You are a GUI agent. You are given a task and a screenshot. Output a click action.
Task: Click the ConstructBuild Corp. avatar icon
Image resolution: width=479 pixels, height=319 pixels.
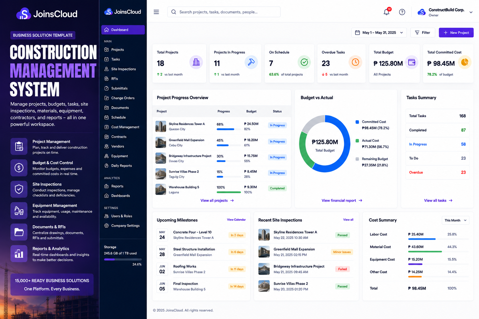point(422,12)
